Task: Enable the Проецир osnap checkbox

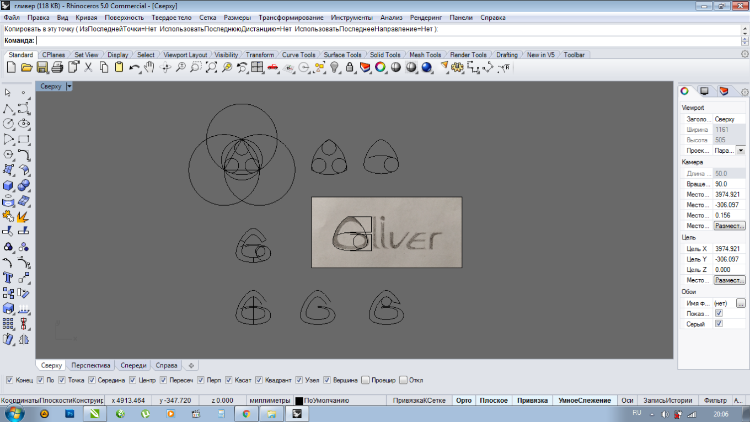Action: pyautogui.click(x=365, y=380)
